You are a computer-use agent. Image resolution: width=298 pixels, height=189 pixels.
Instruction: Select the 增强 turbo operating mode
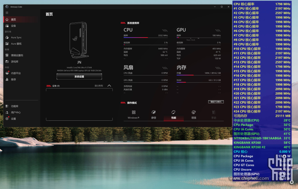194,115
